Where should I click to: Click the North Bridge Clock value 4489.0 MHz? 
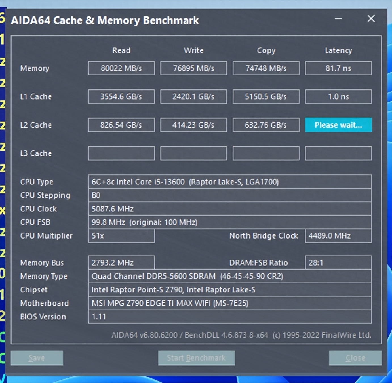tap(338, 236)
